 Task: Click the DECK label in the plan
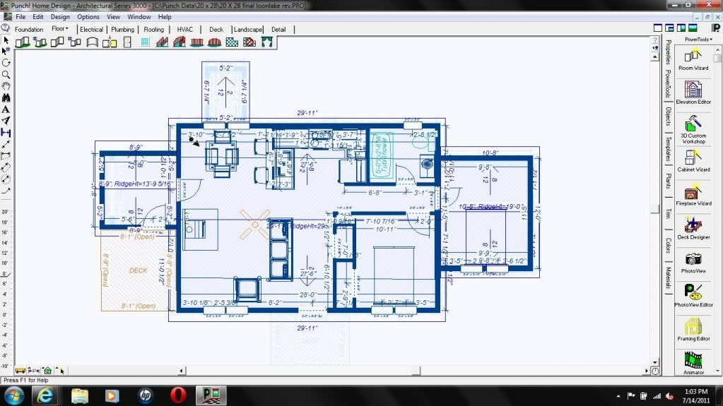139,270
